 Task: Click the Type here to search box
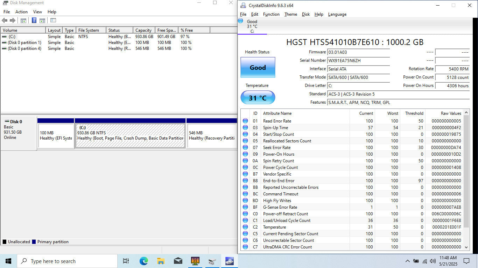point(68,261)
